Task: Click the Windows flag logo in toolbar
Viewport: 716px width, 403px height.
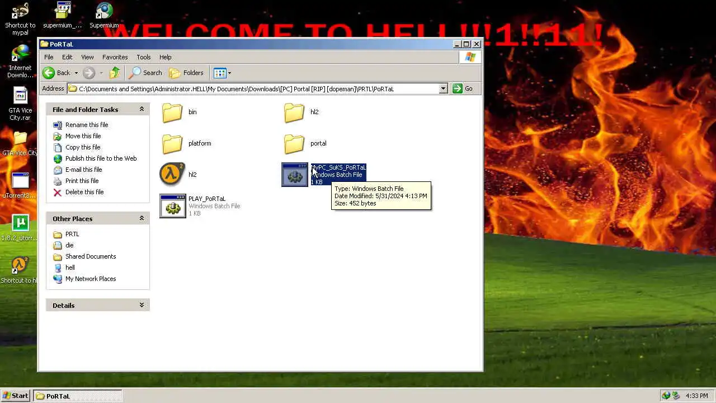Action: point(470,57)
